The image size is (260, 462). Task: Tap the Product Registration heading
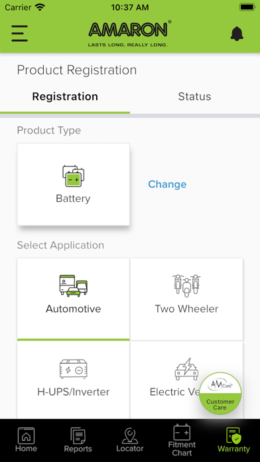coord(77,70)
